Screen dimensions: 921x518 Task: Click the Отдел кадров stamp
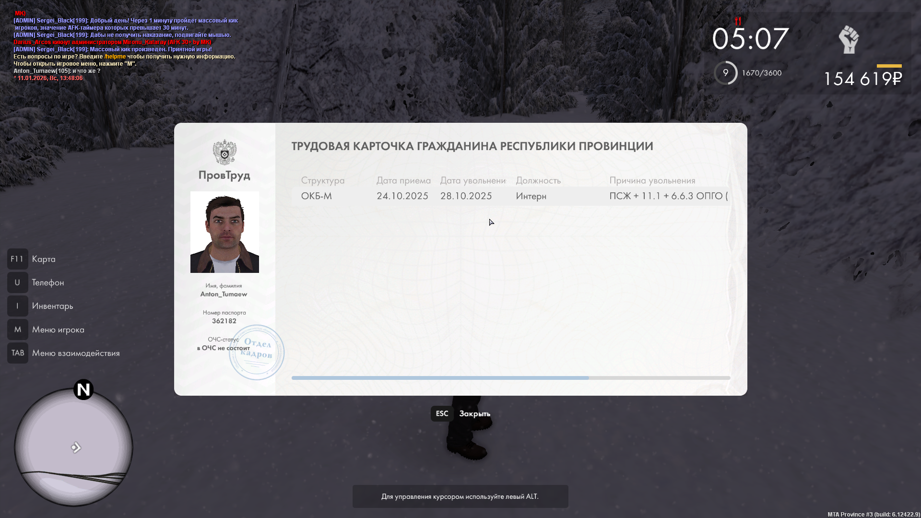point(257,353)
